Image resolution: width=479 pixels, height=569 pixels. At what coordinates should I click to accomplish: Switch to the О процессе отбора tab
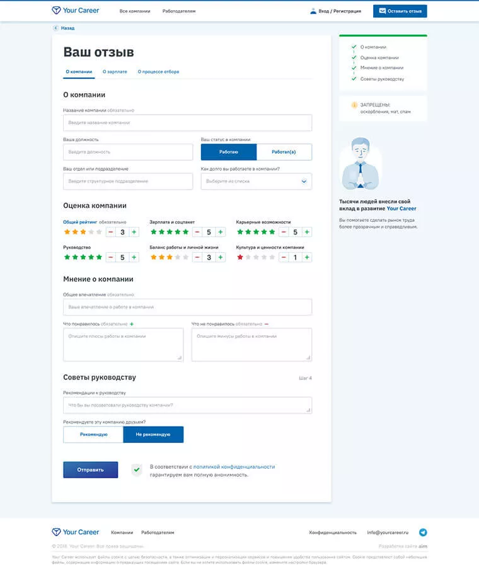pos(158,72)
